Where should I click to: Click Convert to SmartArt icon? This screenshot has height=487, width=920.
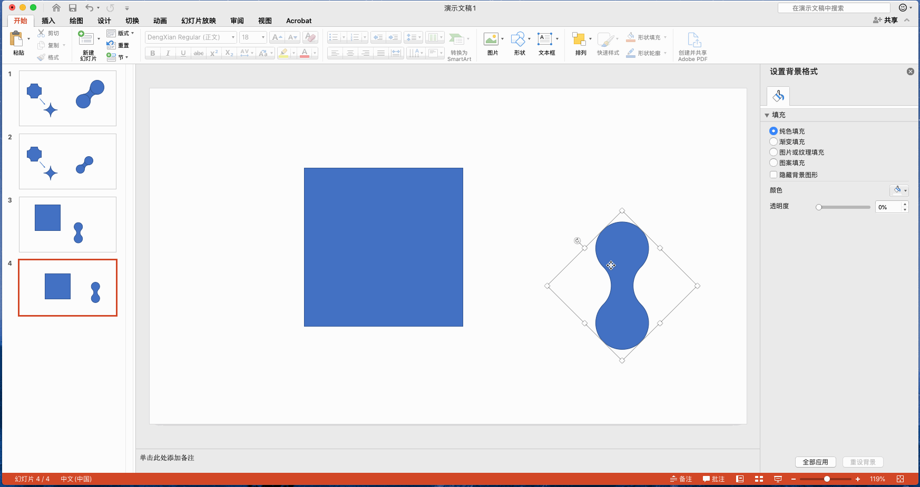point(457,39)
